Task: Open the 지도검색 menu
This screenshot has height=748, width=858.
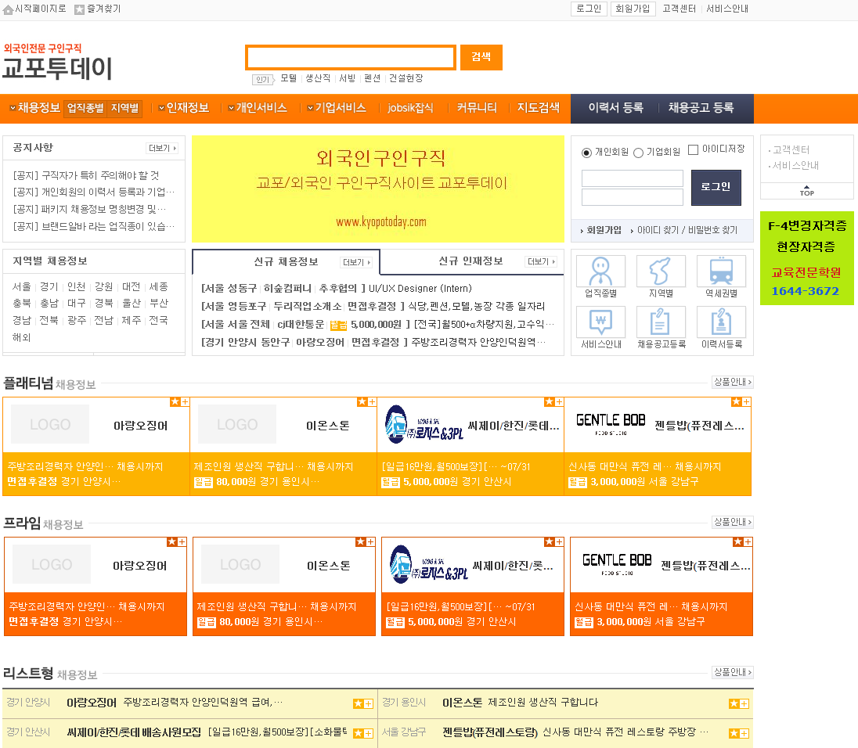Action: pyautogui.click(x=539, y=108)
